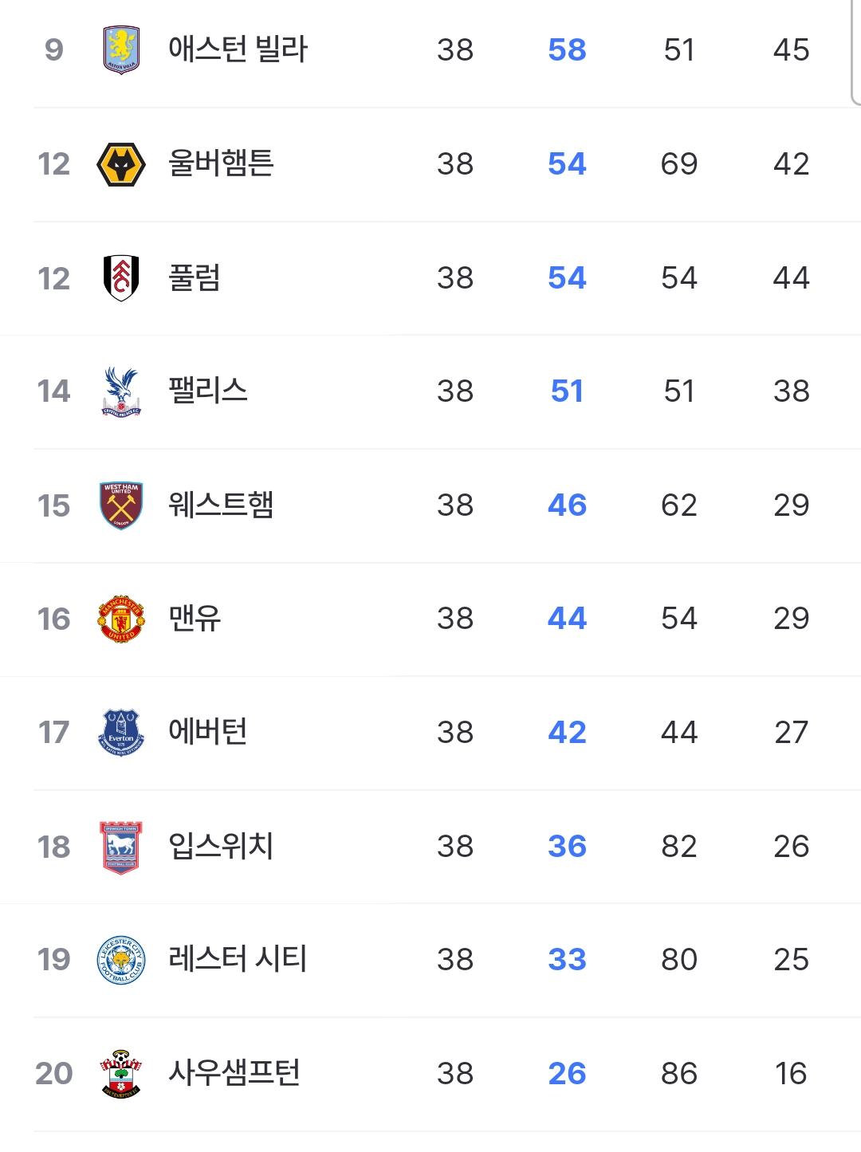Tap the Wolverhampton wolf logo

[120, 164]
